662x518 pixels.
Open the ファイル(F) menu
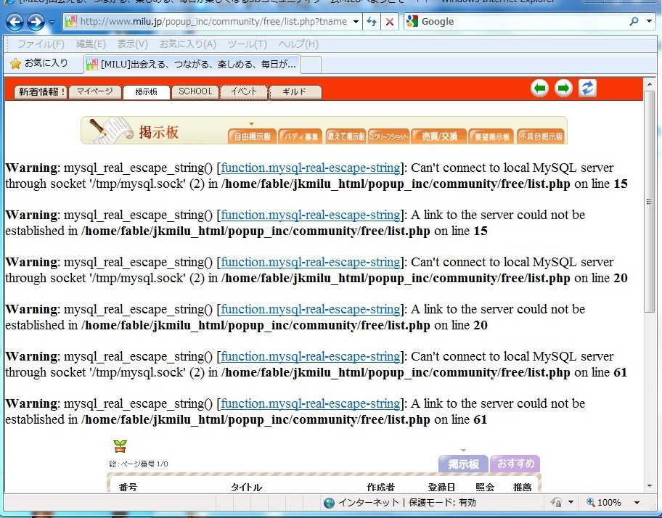click(41, 44)
